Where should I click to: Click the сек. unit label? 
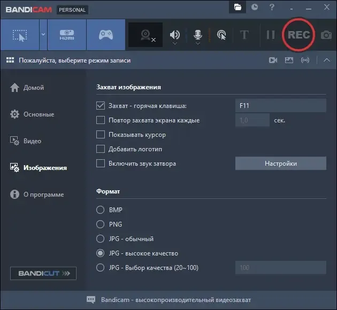(280, 120)
